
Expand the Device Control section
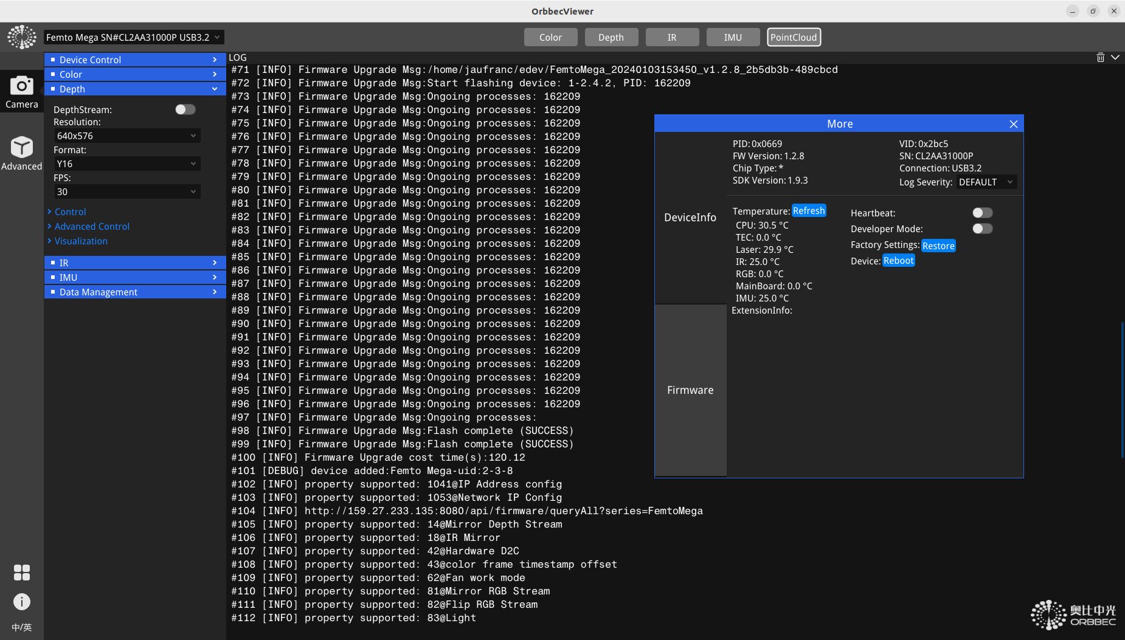134,60
